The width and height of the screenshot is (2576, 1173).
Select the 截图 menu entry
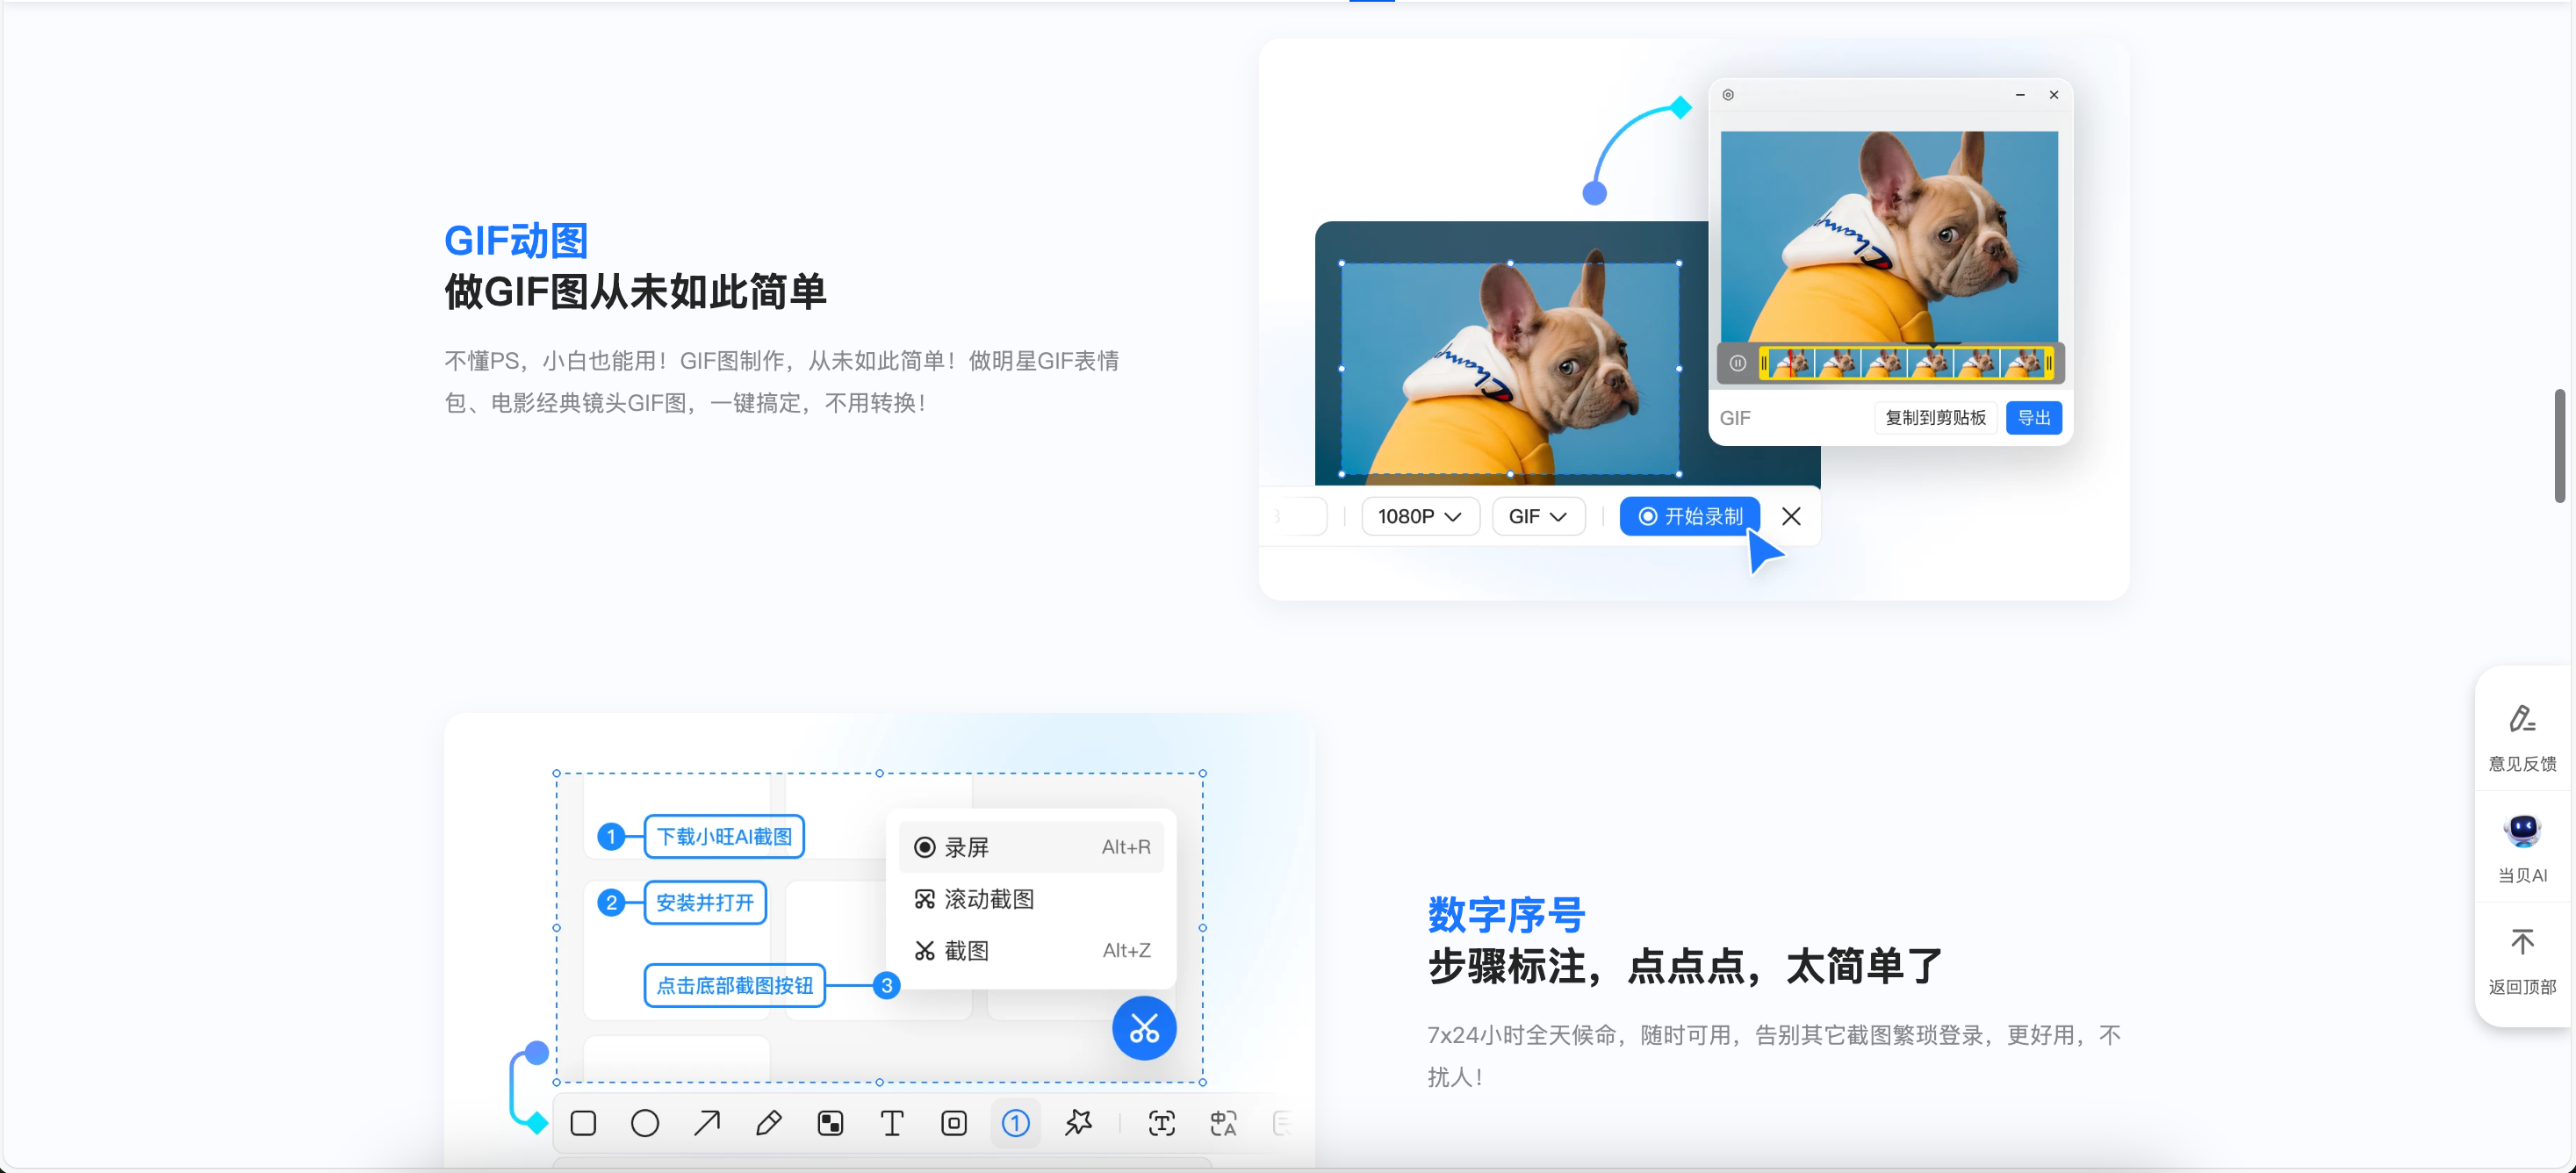point(1031,950)
